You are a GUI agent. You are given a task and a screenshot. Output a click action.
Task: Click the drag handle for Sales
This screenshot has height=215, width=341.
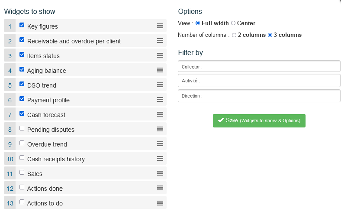(160, 173)
